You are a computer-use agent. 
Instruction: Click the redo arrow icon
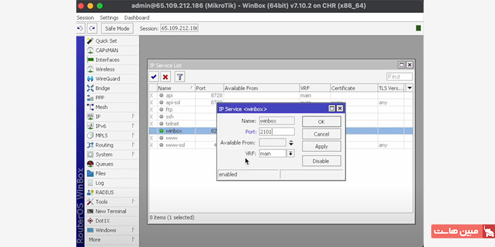(92, 28)
